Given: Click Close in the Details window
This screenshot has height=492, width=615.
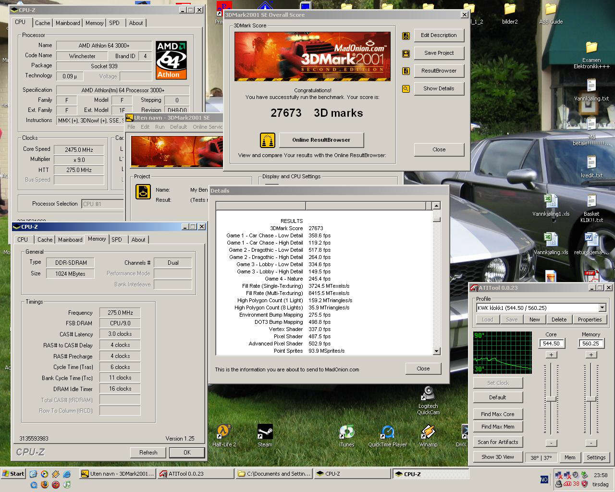Looking at the screenshot, I should 423,369.
